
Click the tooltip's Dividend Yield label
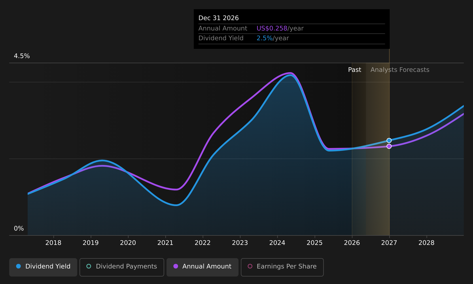tap(221, 38)
